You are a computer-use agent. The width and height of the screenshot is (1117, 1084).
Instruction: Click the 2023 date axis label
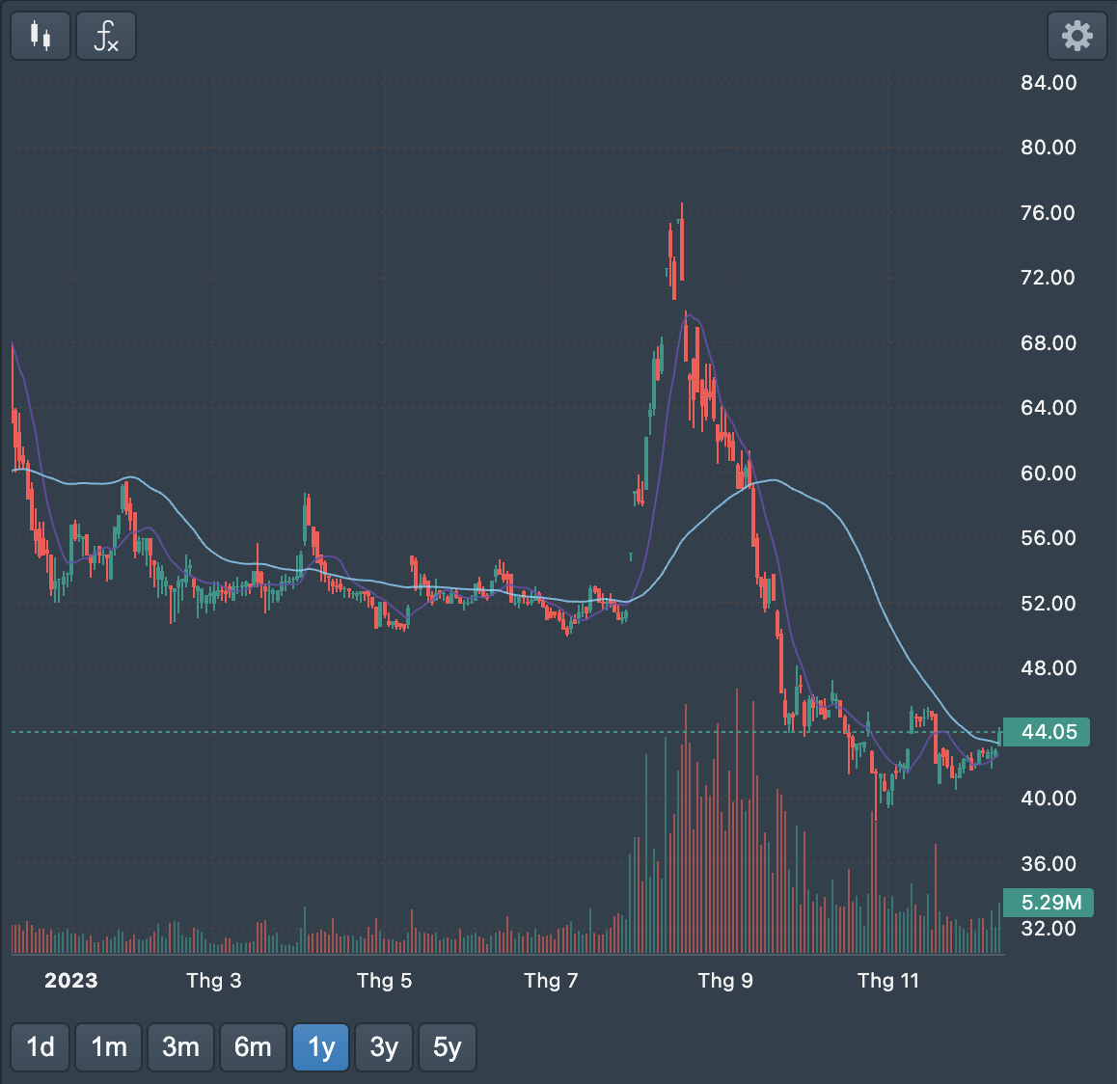(x=71, y=981)
